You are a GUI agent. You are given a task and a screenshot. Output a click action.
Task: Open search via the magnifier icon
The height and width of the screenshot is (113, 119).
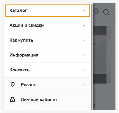[x=106, y=12]
